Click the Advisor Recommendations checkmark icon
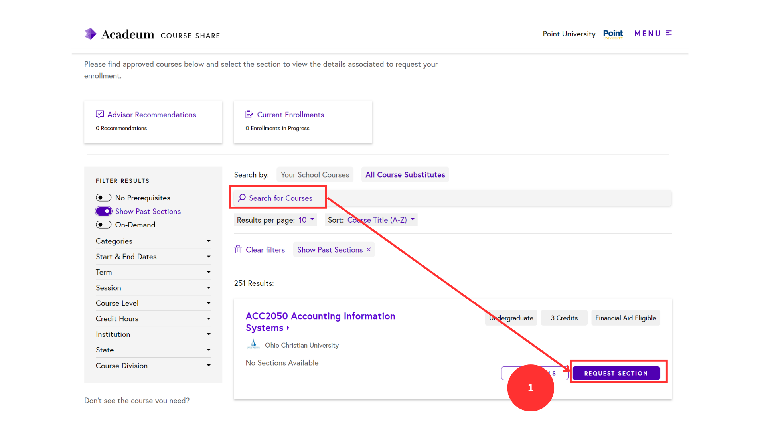 click(x=100, y=115)
